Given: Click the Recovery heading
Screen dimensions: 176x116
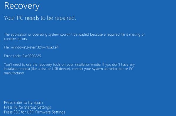Looking at the screenshot, I should (22, 6).
